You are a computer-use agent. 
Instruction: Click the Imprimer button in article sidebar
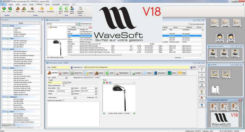(202, 86)
